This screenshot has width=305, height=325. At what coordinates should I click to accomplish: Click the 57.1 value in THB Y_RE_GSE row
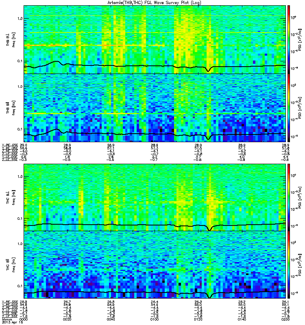(x=111, y=148)
